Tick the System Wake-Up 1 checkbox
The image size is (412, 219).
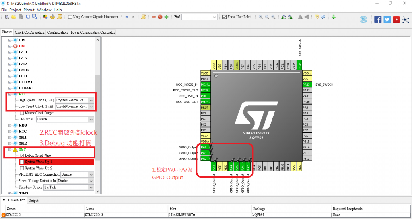click(x=22, y=162)
